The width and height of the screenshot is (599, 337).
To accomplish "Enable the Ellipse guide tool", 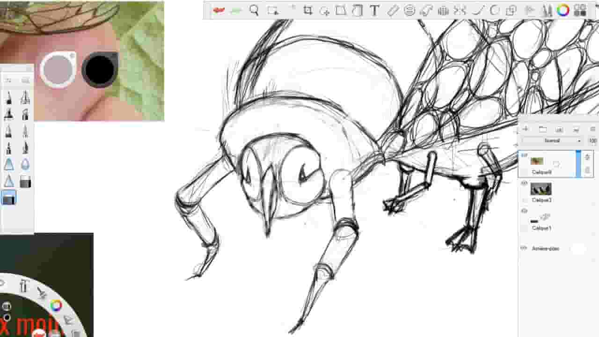I will tap(409, 10).
